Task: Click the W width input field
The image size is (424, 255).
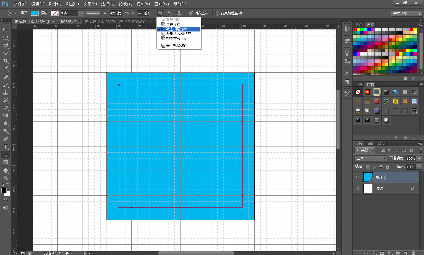Action: 115,13
